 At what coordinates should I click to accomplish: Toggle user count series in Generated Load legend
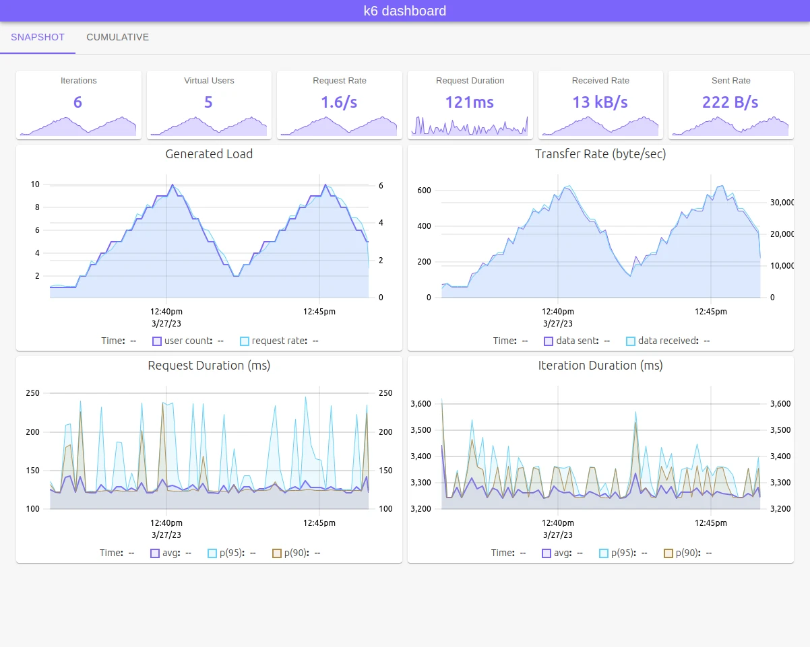tap(188, 341)
